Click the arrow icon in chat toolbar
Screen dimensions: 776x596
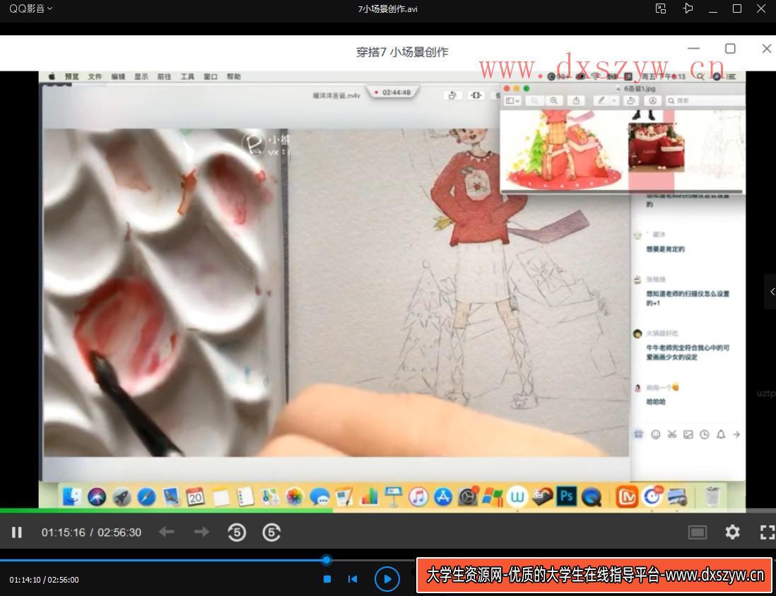pyautogui.click(x=736, y=434)
